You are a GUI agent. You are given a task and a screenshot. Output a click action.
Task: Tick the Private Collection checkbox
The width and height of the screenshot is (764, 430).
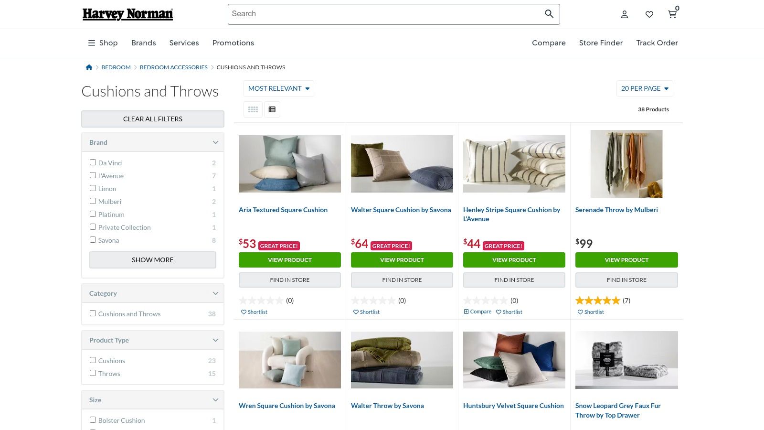click(x=93, y=227)
